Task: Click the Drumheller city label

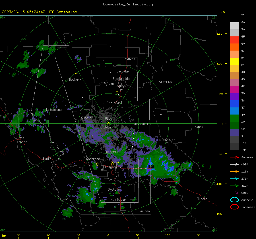Action: point(167,140)
